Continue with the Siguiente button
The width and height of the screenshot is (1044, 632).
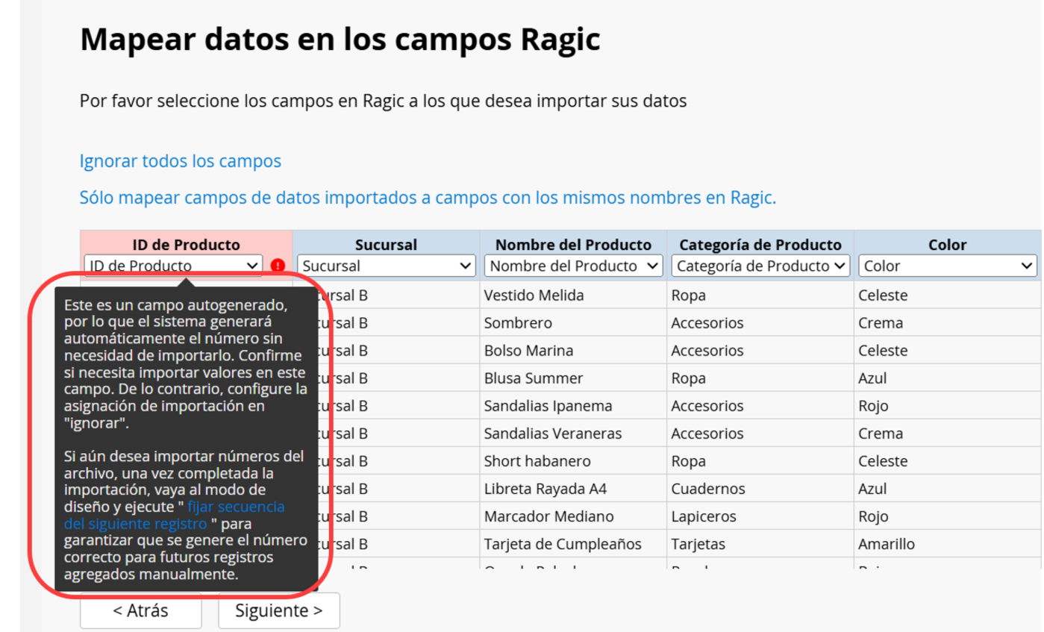coord(279,610)
